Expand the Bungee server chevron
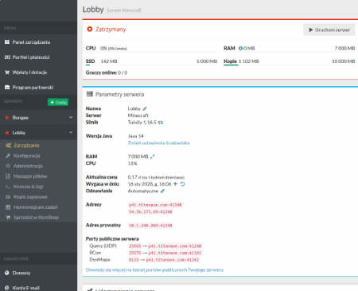The height and width of the screenshot is (291, 358). pos(71,117)
